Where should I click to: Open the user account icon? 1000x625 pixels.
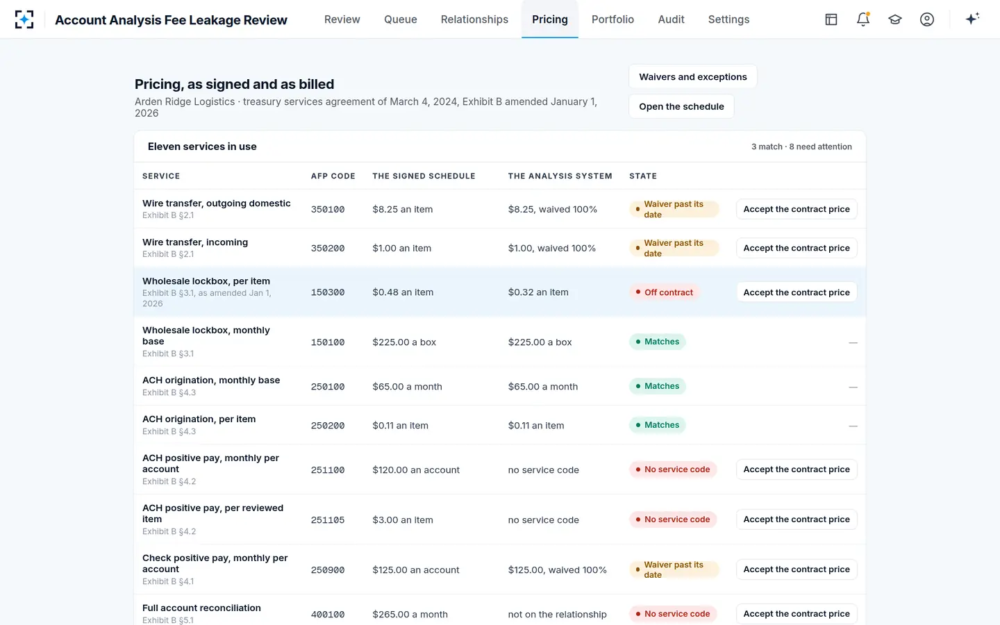927,19
